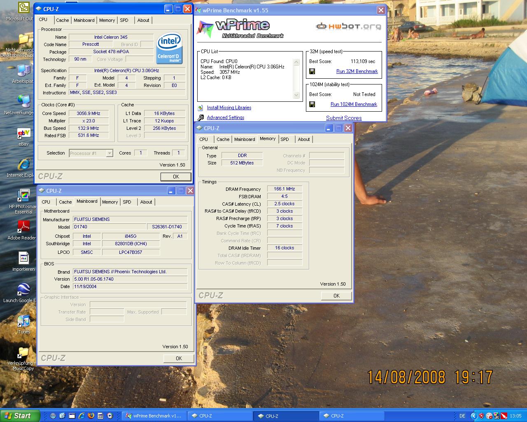
Task: Click the 113,109 sec best score text
Action: click(363, 61)
